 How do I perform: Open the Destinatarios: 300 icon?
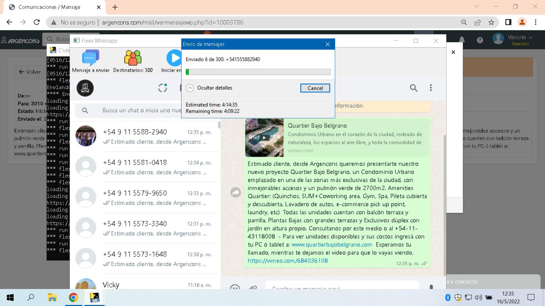pyautogui.click(x=133, y=61)
